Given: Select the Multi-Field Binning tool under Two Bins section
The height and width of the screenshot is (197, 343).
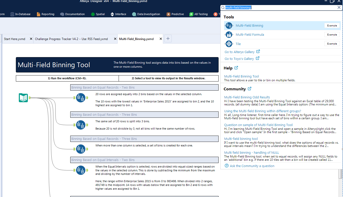Looking at the screenshot, I should 81,98.
